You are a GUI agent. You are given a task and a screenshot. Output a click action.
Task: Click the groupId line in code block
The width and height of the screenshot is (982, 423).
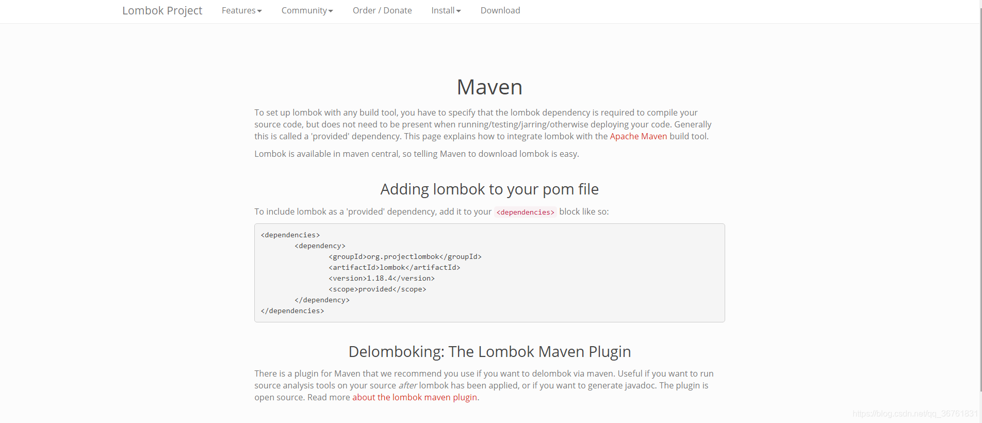click(405, 256)
